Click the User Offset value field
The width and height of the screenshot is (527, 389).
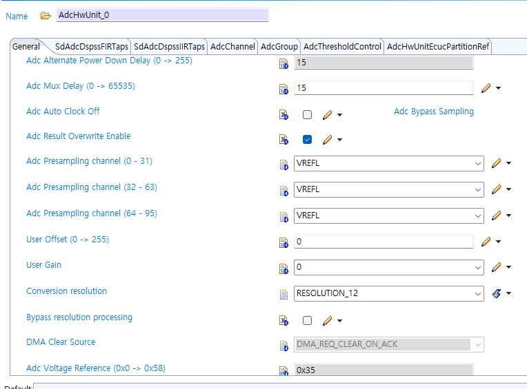click(384, 242)
